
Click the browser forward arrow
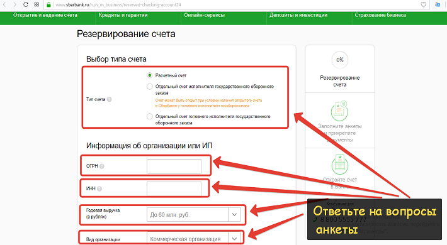[x=15, y=4]
